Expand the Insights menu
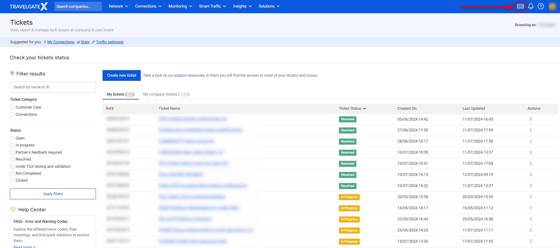The height and width of the screenshot is (248, 560). pos(242,6)
